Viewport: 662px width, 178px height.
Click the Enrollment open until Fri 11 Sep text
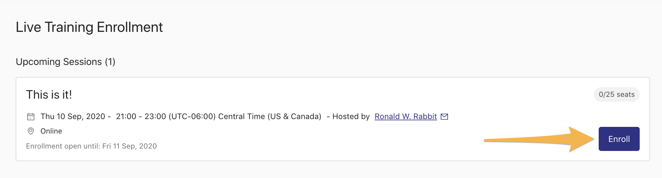coord(91,146)
